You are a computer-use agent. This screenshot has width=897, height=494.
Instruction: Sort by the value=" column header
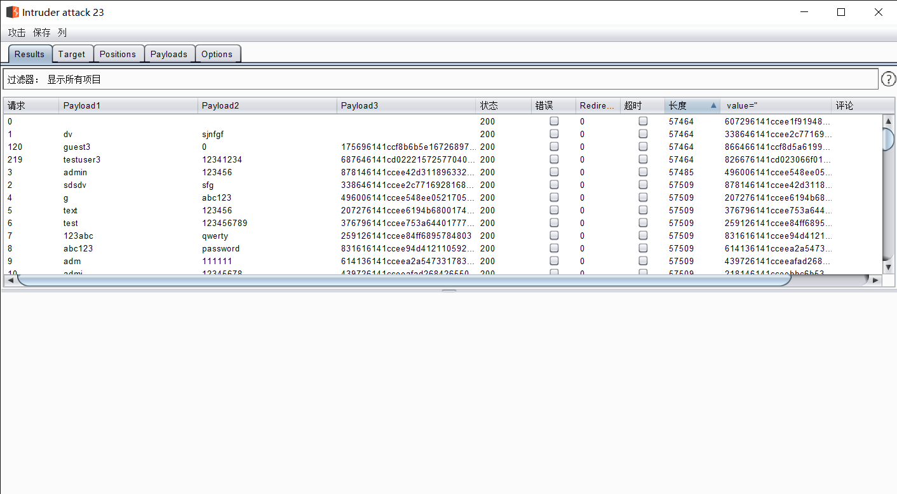776,106
